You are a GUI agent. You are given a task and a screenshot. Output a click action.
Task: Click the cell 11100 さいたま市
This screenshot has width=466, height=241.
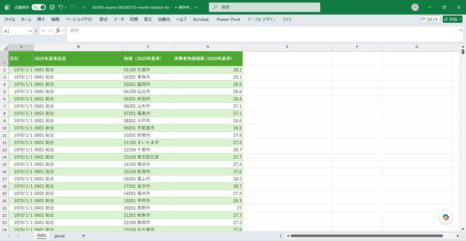click(x=148, y=142)
